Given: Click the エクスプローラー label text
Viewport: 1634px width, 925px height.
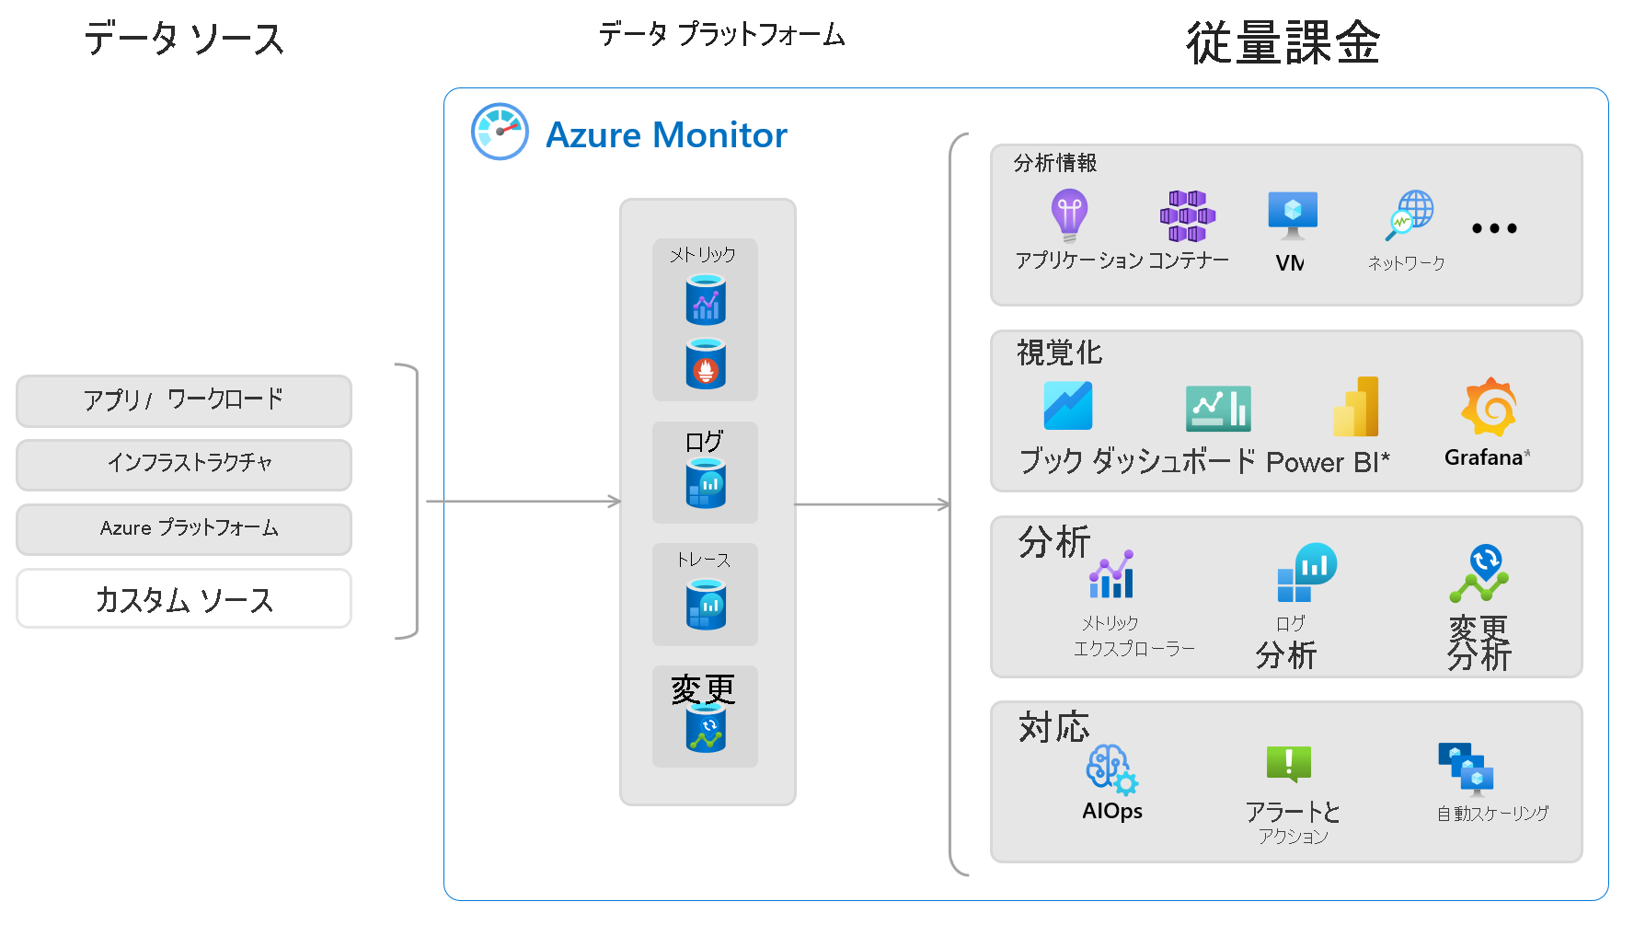Looking at the screenshot, I should tap(1134, 649).
